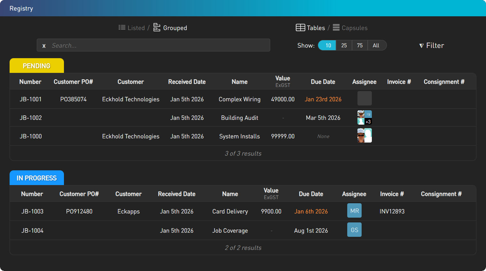
Task: Click the Grouped view icon
Action: pyautogui.click(x=157, y=27)
